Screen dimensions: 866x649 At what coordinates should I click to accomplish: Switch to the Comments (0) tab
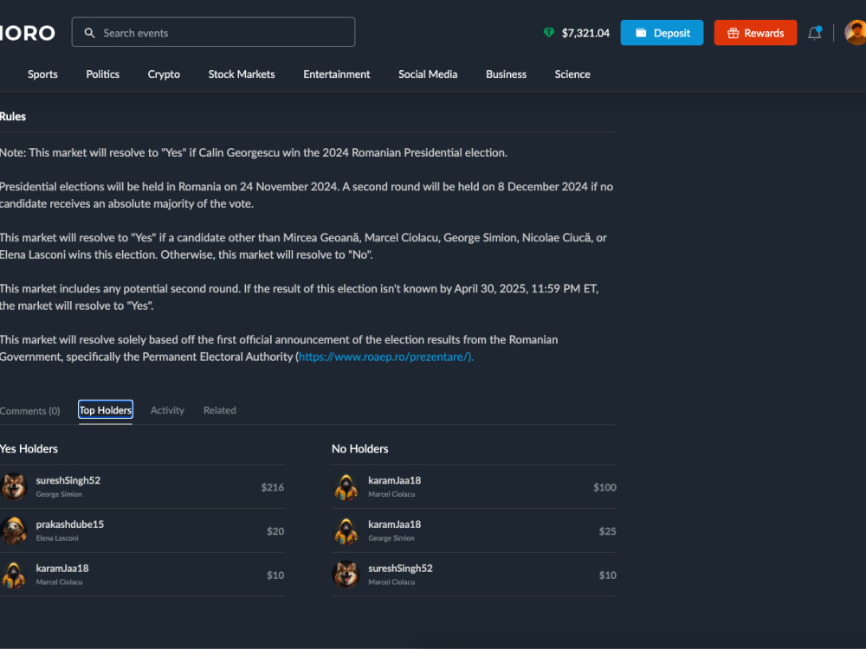coord(29,410)
